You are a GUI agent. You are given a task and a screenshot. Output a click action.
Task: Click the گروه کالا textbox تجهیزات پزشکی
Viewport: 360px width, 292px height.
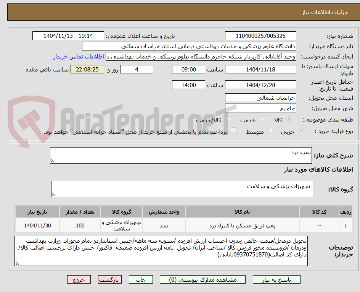(182, 189)
